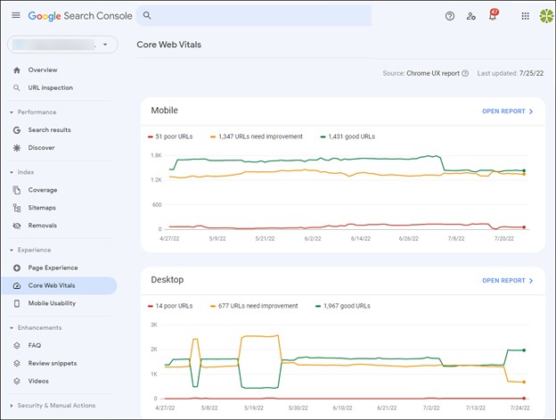Click the Chrome UX report info icon
The width and height of the screenshot is (556, 420).
[465, 73]
